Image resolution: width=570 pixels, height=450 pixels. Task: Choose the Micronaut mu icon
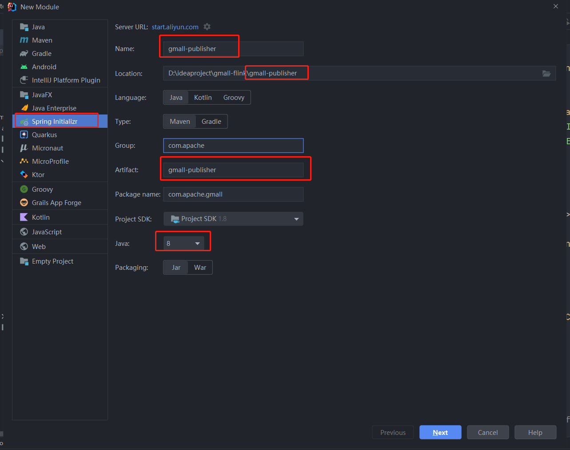24,148
